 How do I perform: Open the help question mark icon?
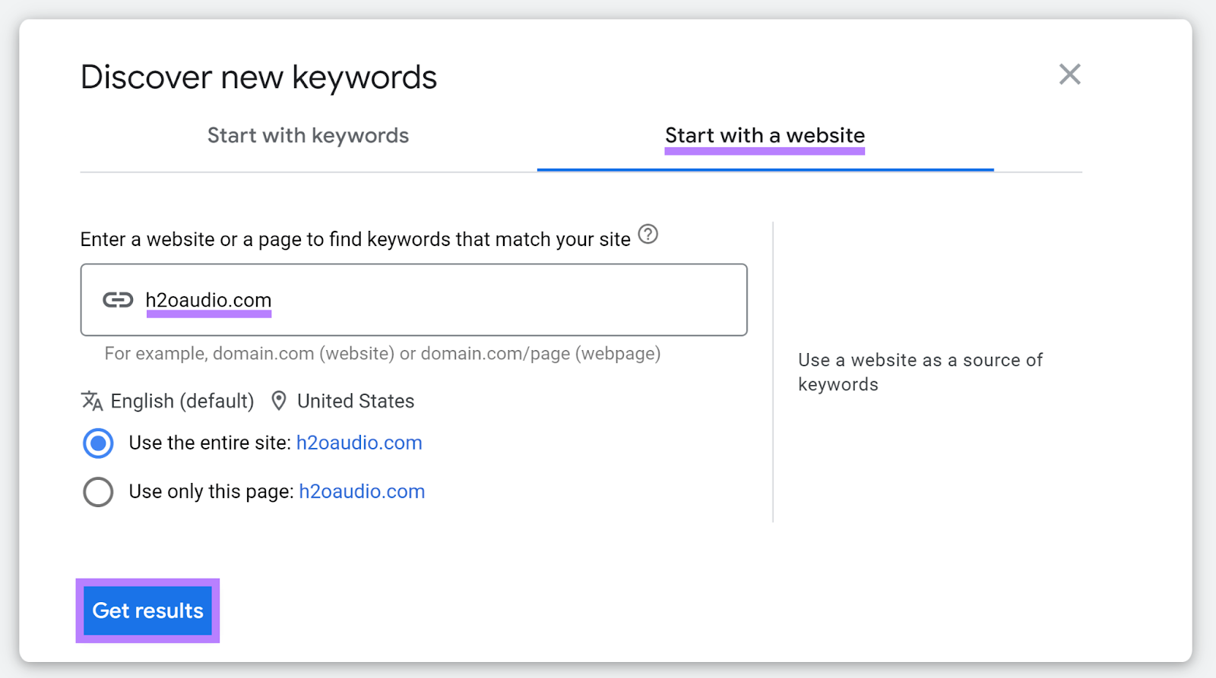coord(648,235)
